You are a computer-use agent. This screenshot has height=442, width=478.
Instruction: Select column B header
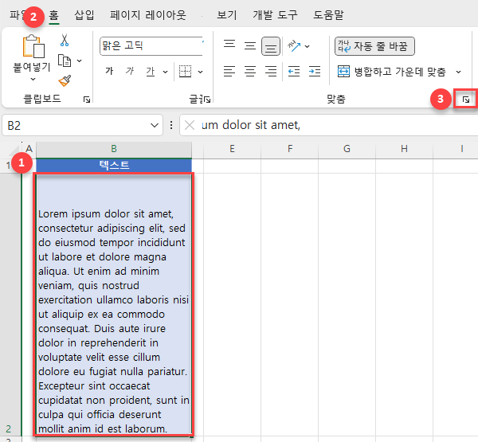coord(114,149)
